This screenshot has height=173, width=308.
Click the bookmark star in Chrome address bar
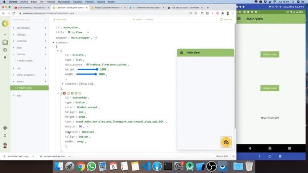(196, 13)
